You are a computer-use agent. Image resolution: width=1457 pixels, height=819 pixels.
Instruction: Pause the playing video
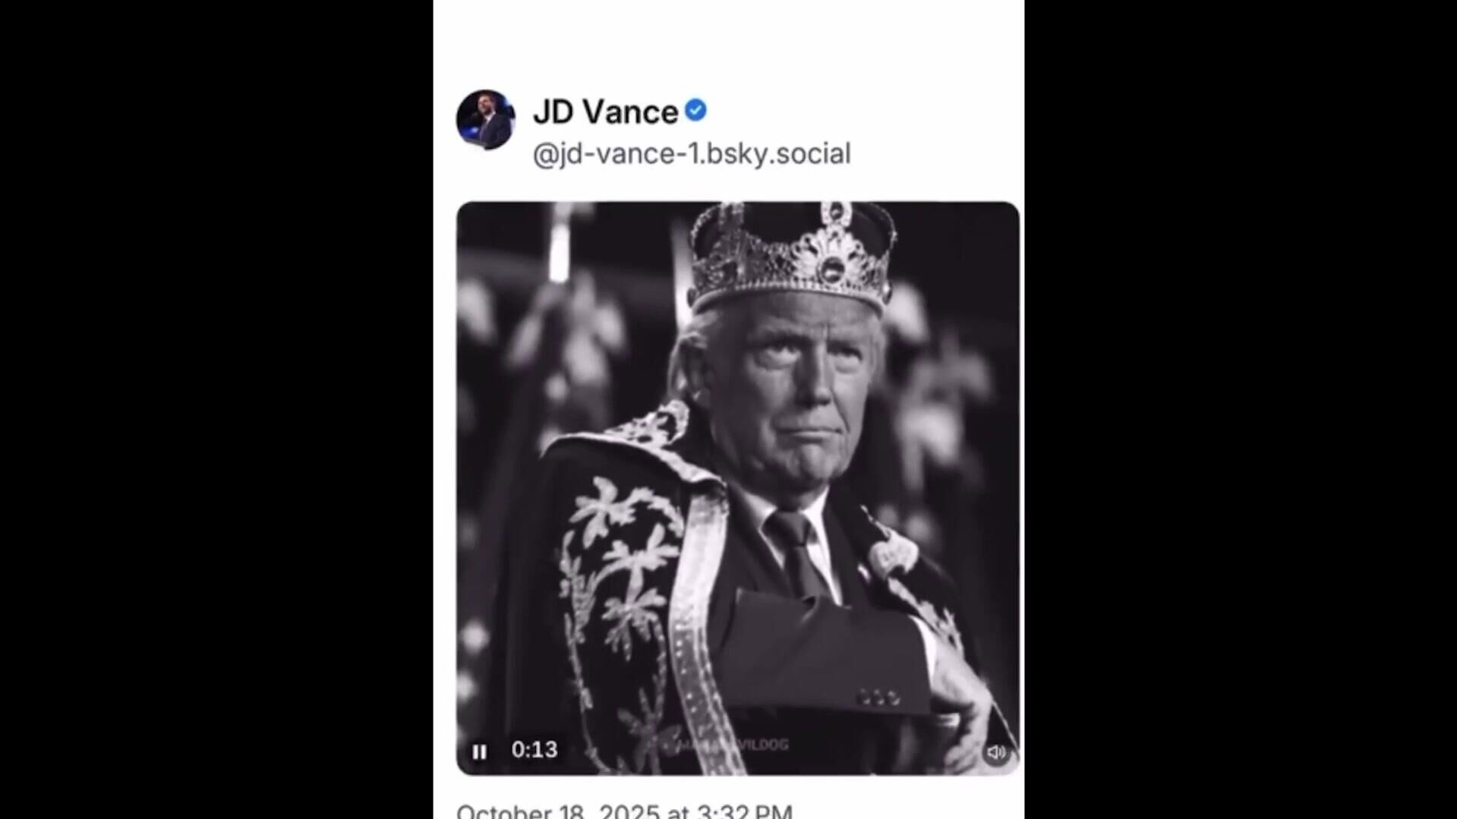click(479, 751)
